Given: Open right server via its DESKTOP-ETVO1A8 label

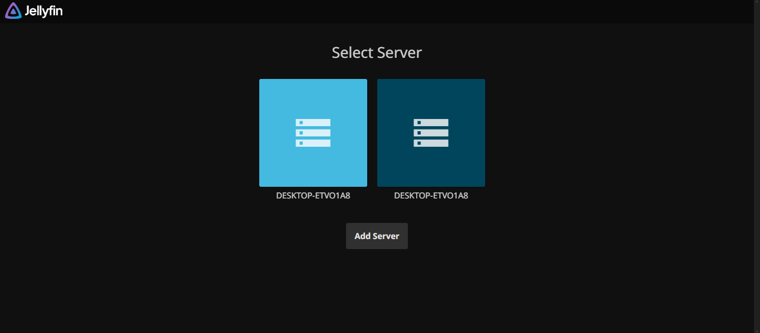Looking at the screenshot, I should 431,196.
